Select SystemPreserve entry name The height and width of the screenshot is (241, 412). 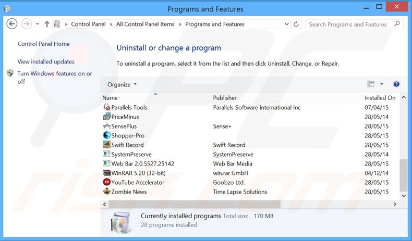pos(131,155)
